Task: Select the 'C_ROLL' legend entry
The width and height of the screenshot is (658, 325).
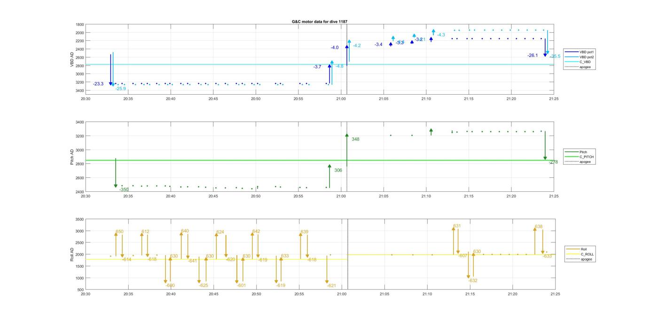Action: [x=580, y=254]
